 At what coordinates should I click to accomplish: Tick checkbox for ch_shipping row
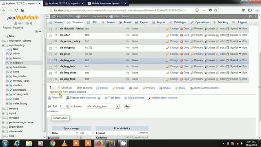[50, 48]
